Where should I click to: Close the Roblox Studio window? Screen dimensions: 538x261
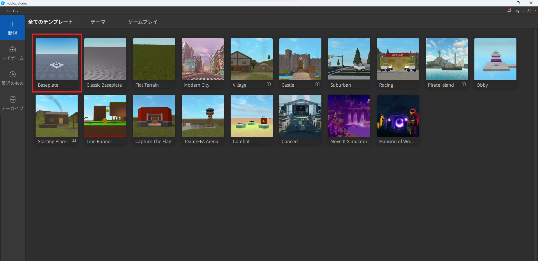[x=531, y=3]
